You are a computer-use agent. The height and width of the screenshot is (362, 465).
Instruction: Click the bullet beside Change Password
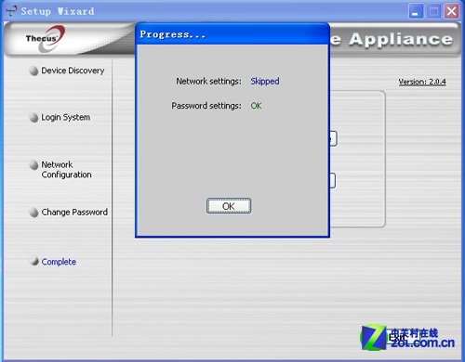click(33, 213)
